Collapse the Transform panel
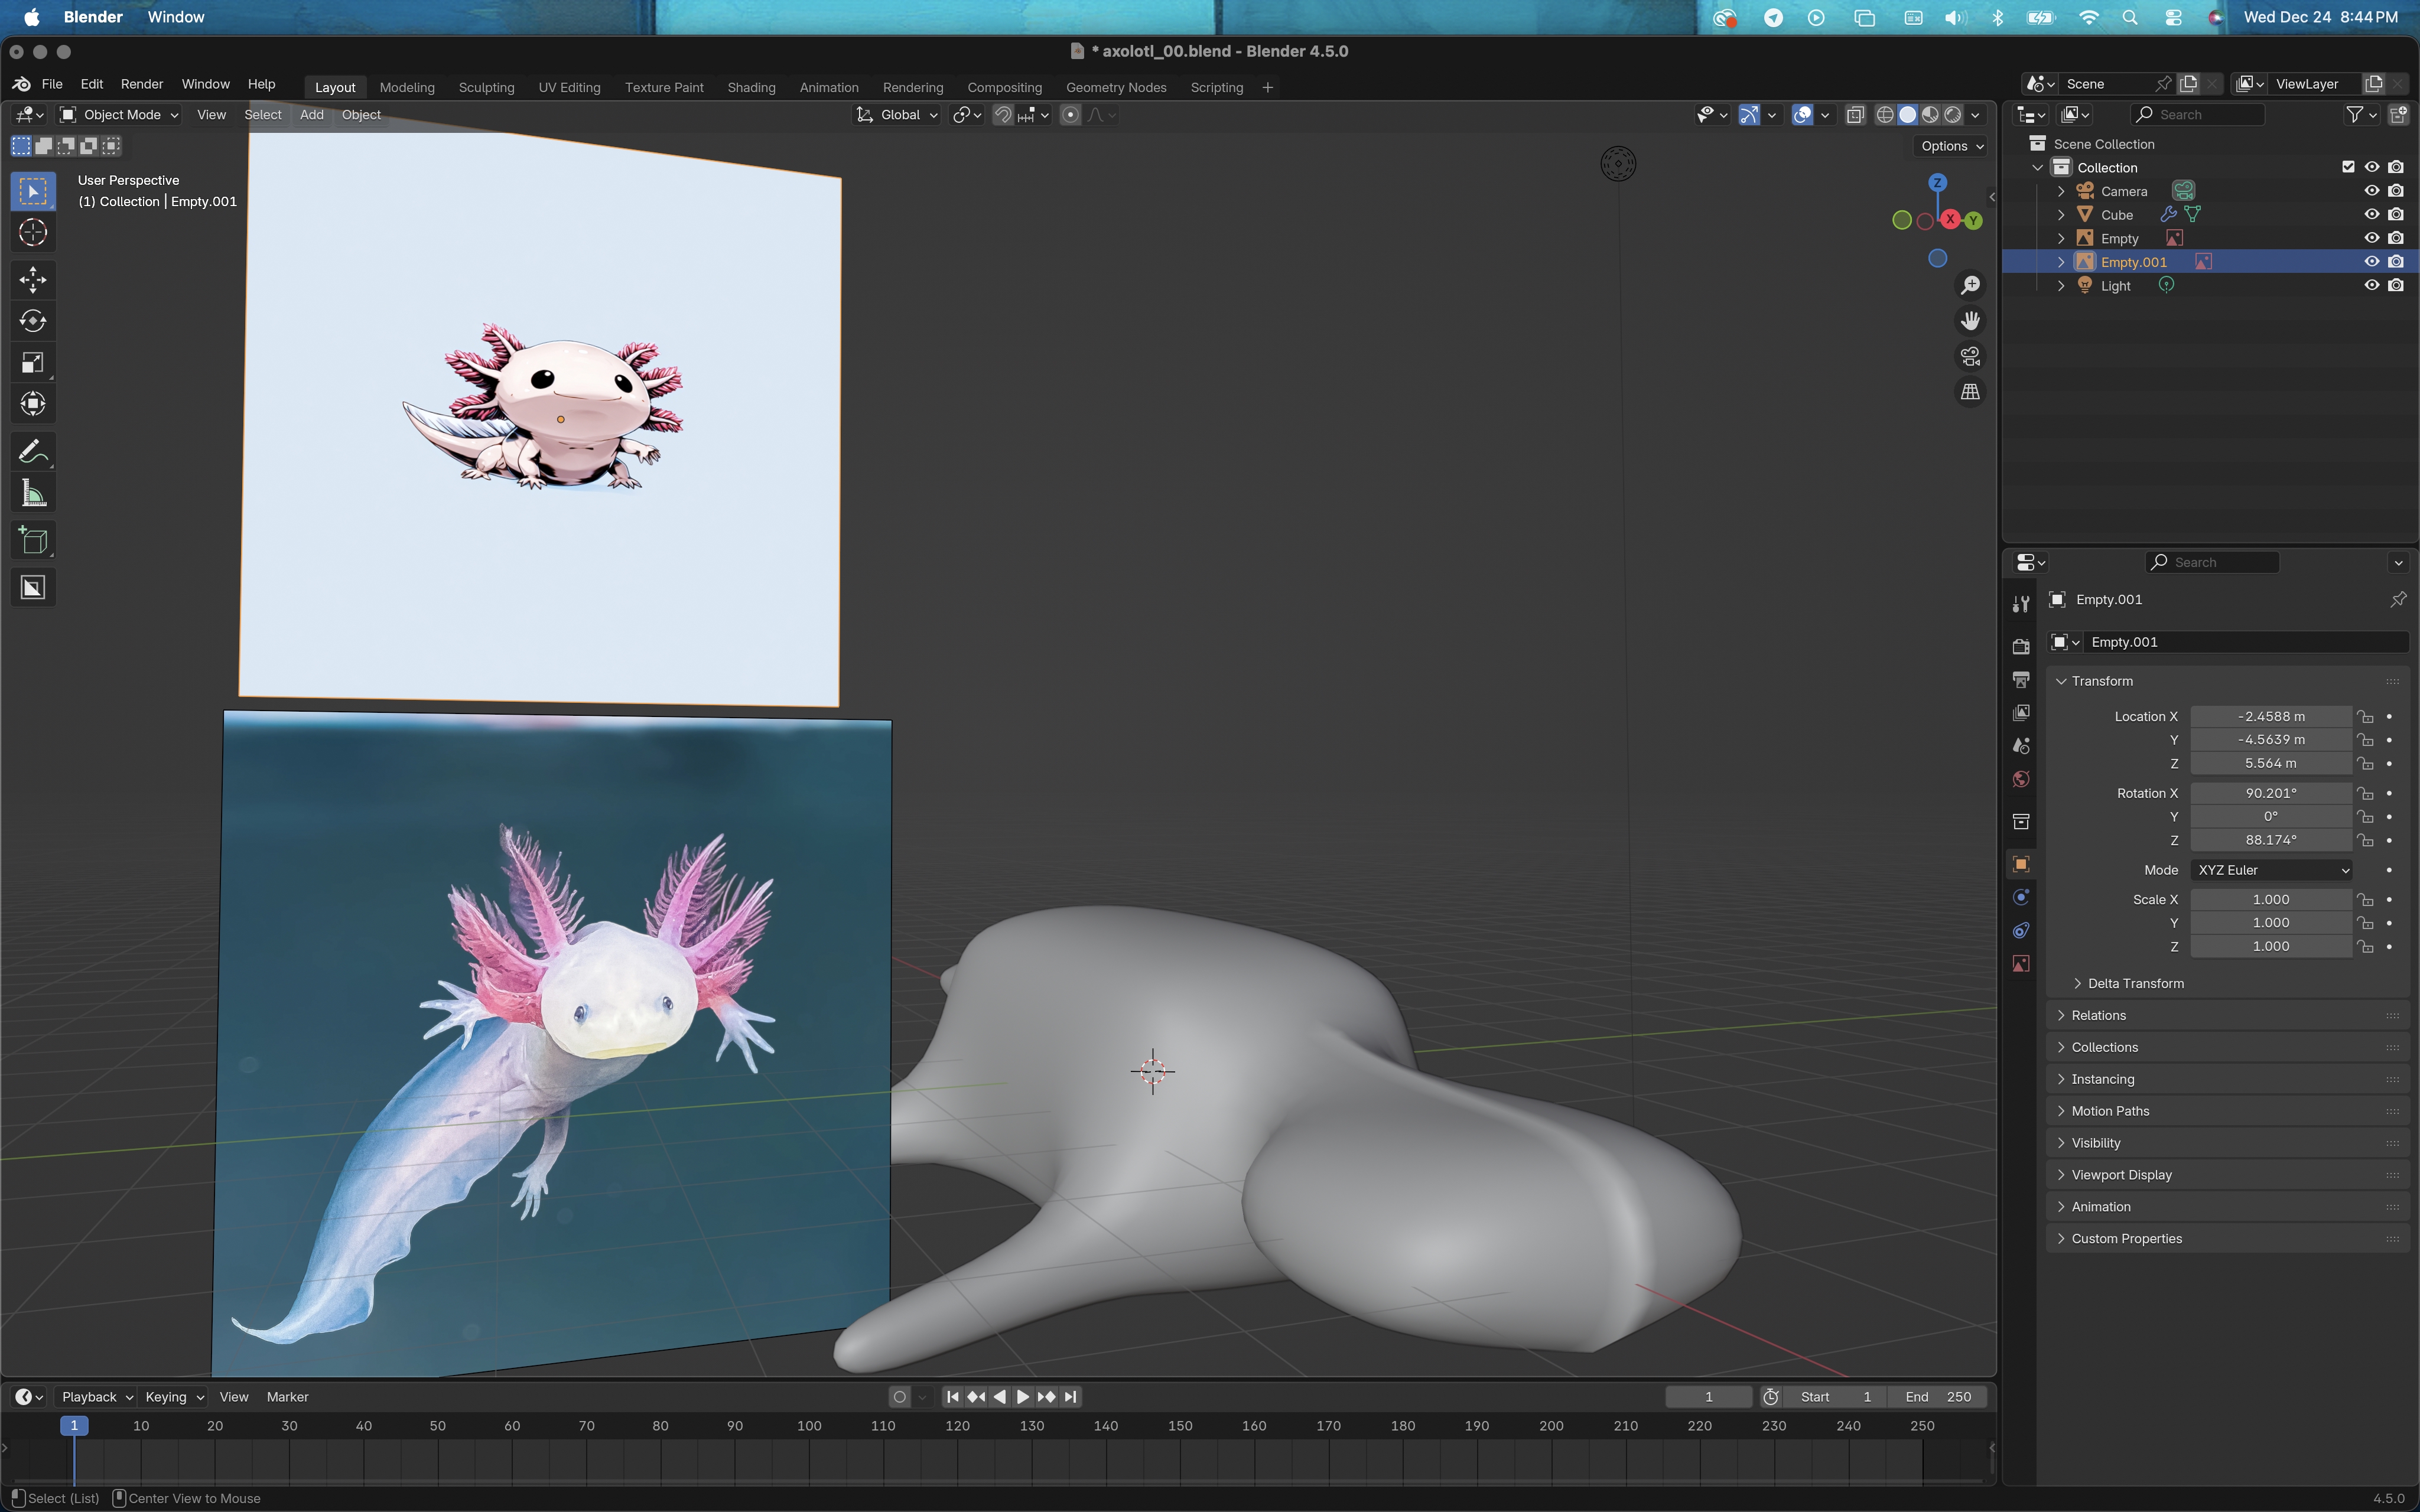The image size is (2420, 1512). (2102, 681)
